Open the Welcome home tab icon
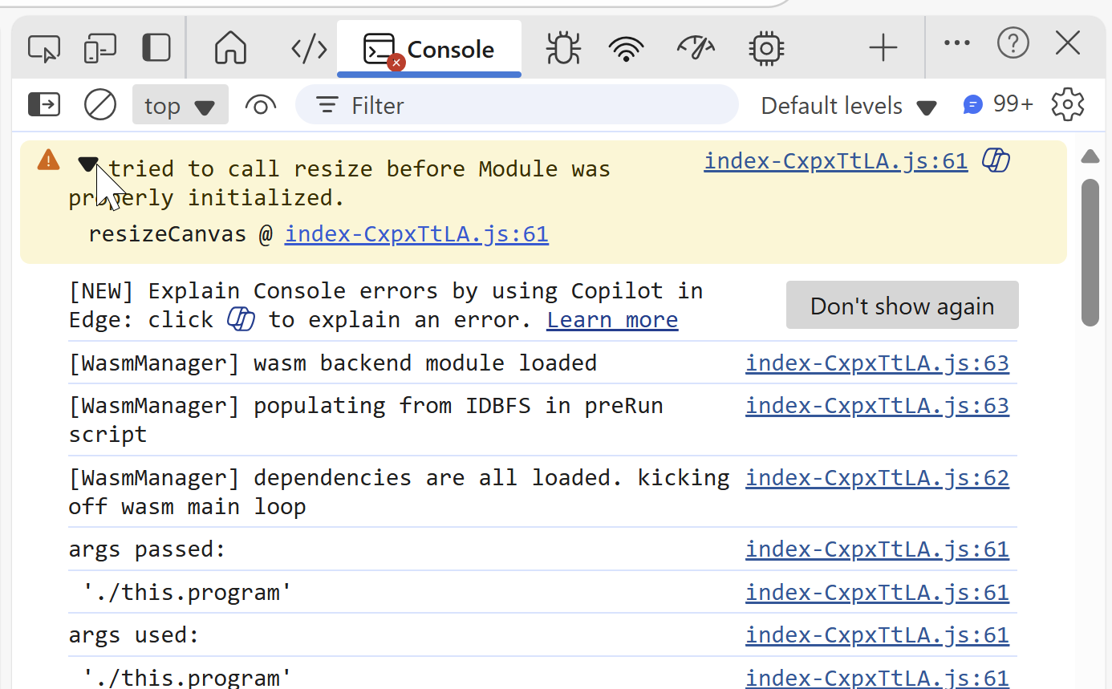 230,49
